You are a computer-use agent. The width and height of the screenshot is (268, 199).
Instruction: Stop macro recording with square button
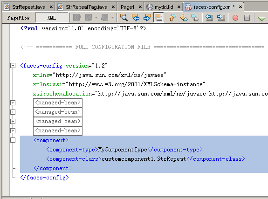click(x=247, y=18)
